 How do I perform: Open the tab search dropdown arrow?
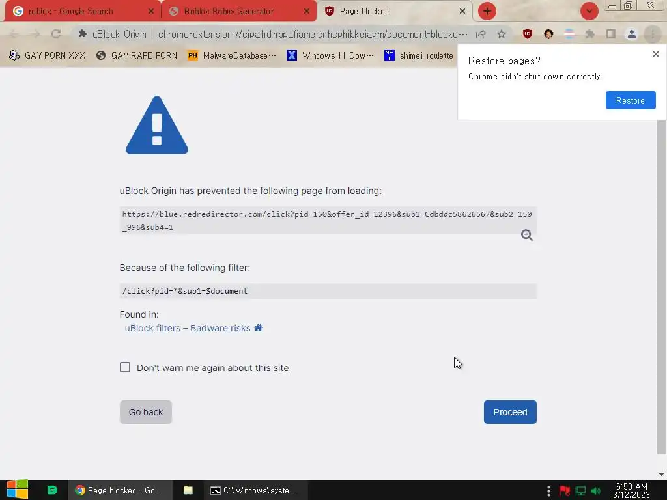click(x=589, y=11)
